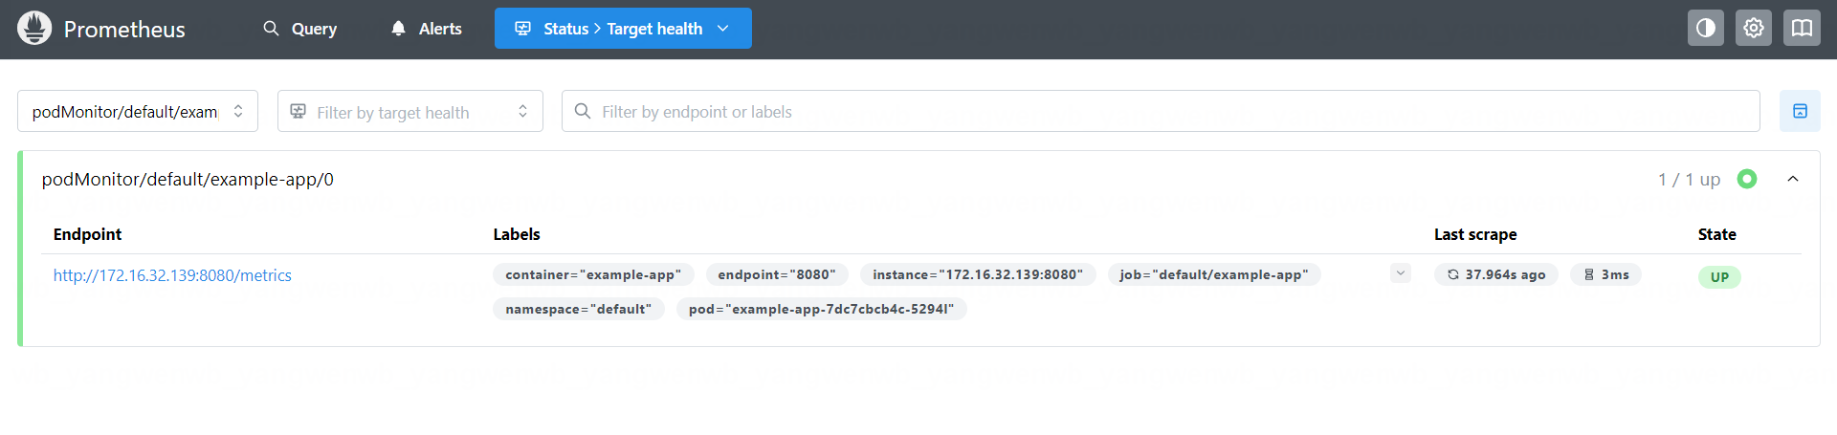Go to the Query page
The height and width of the screenshot is (435, 1837).
pos(300,29)
